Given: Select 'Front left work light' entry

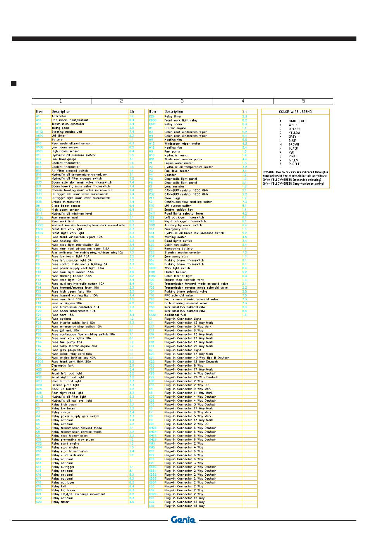Looking at the screenshot, I should (90, 229).
